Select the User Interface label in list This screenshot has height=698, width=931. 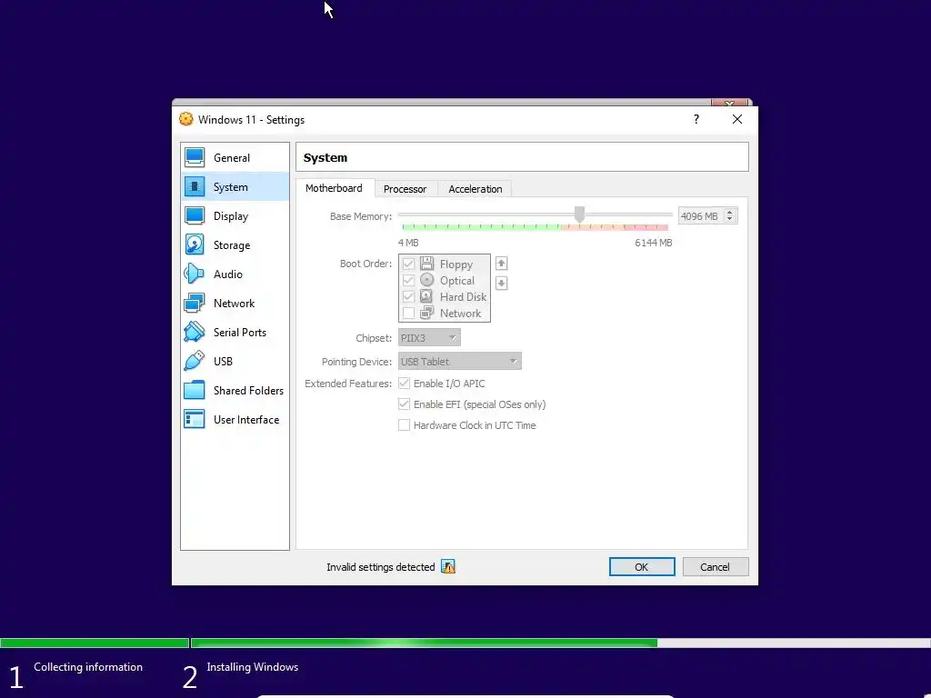click(245, 420)
